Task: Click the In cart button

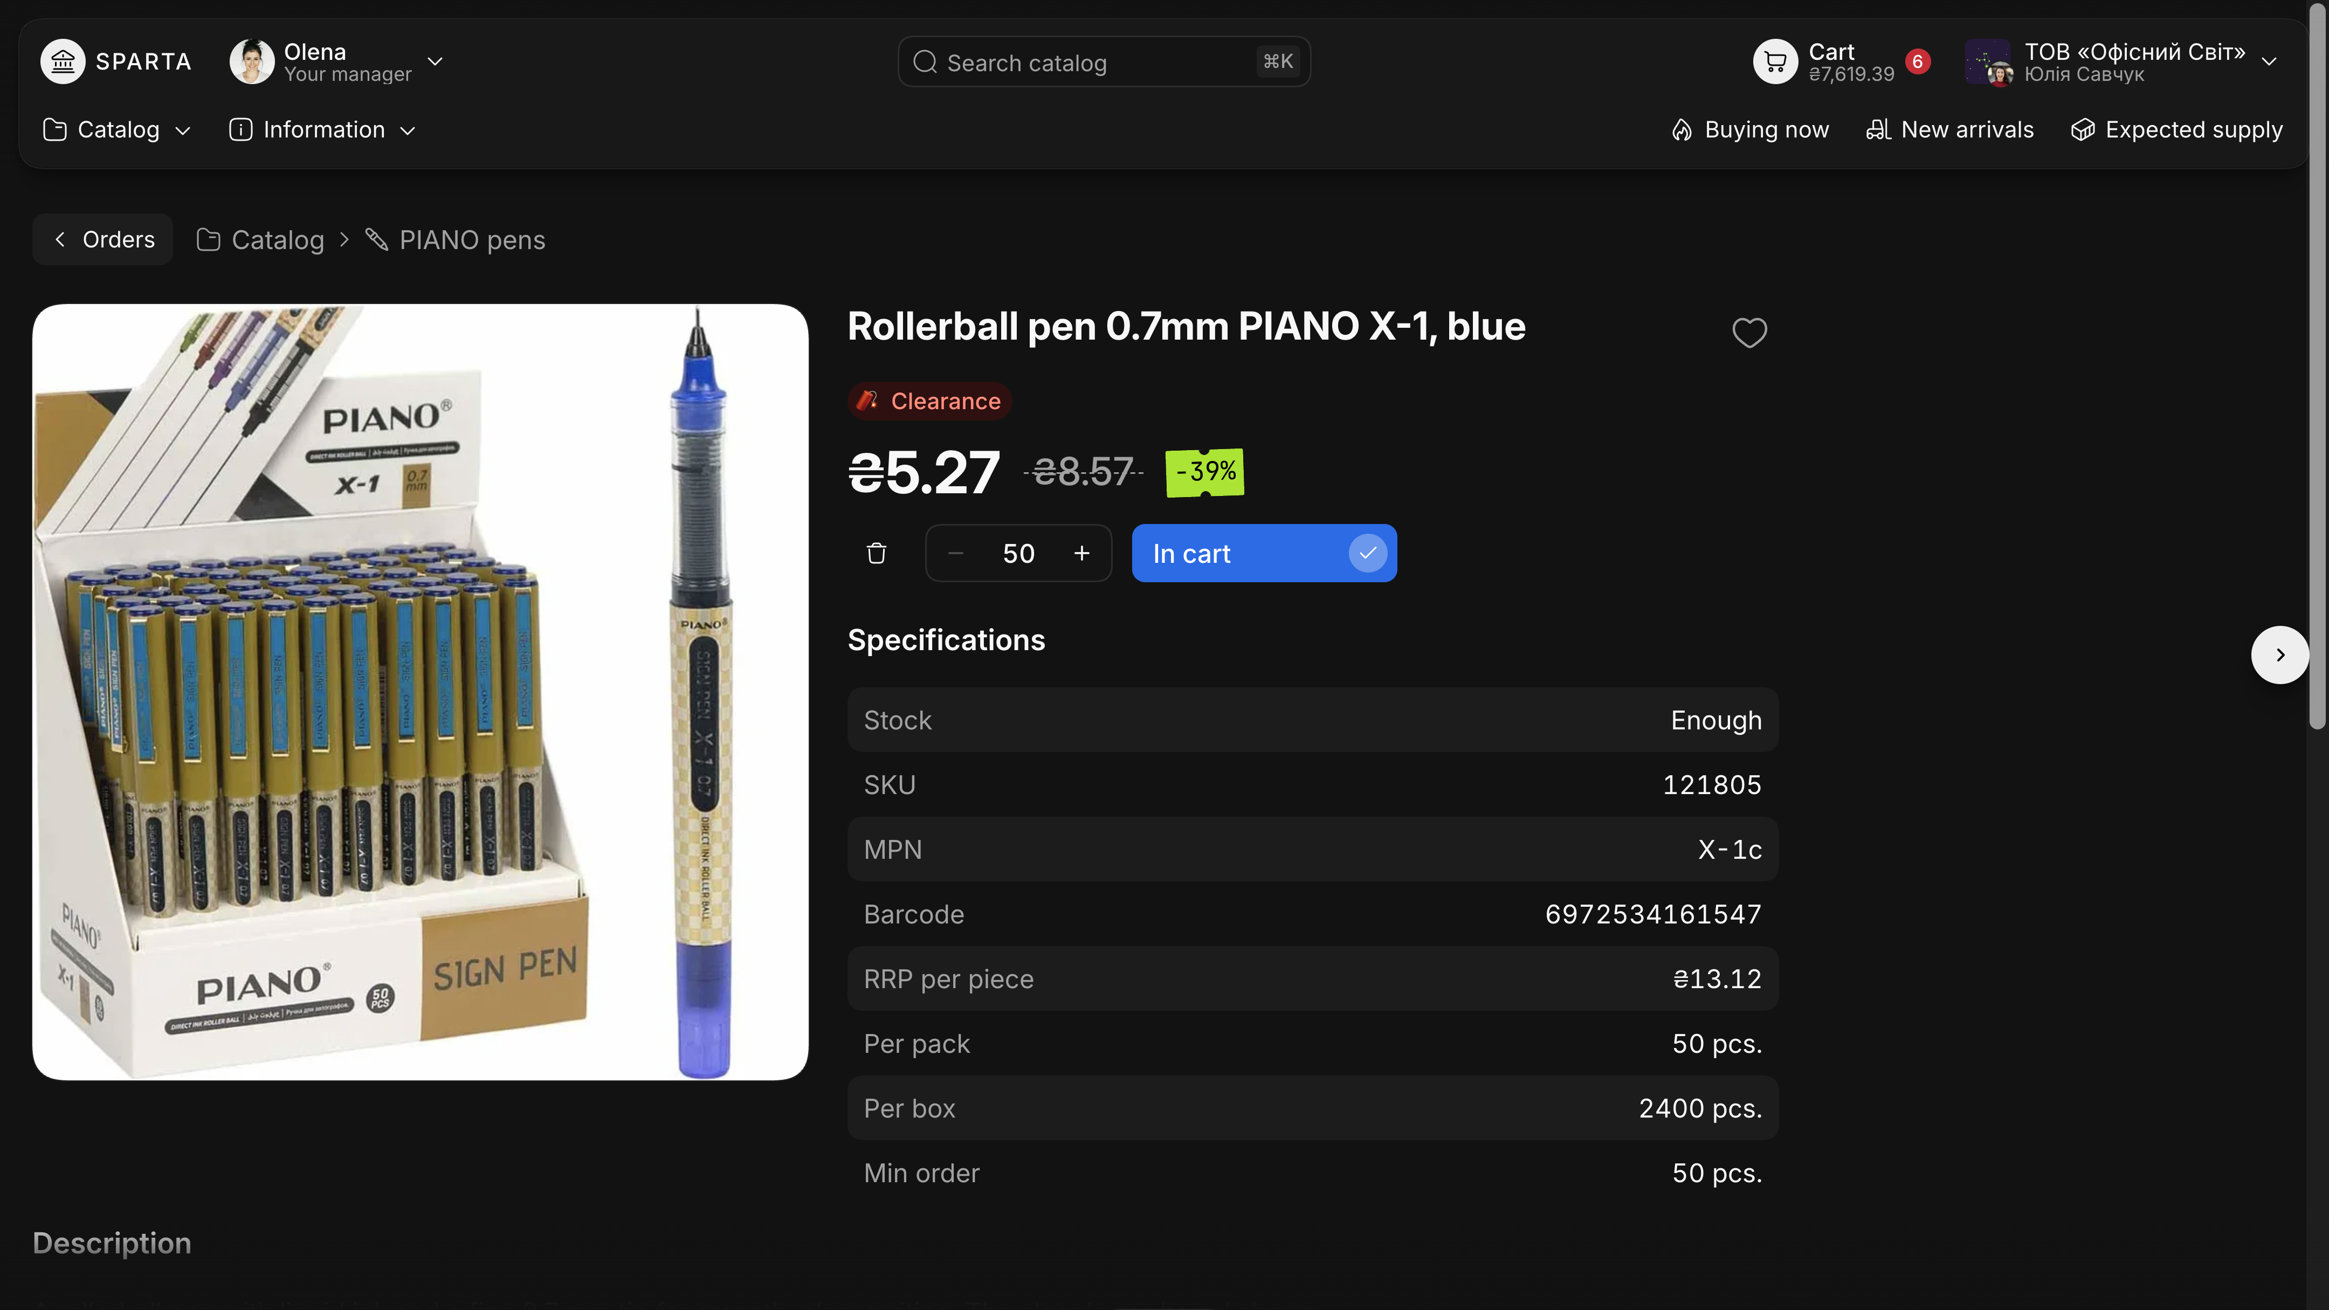Action: coord(1264,553)
